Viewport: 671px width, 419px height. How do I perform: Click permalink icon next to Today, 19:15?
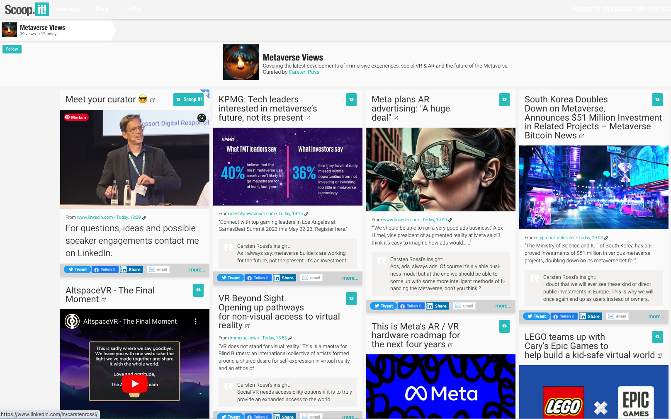[306, 214]
